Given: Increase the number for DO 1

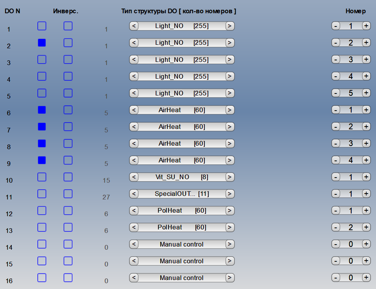Looking at the screenshot, I should click(366, 26).
